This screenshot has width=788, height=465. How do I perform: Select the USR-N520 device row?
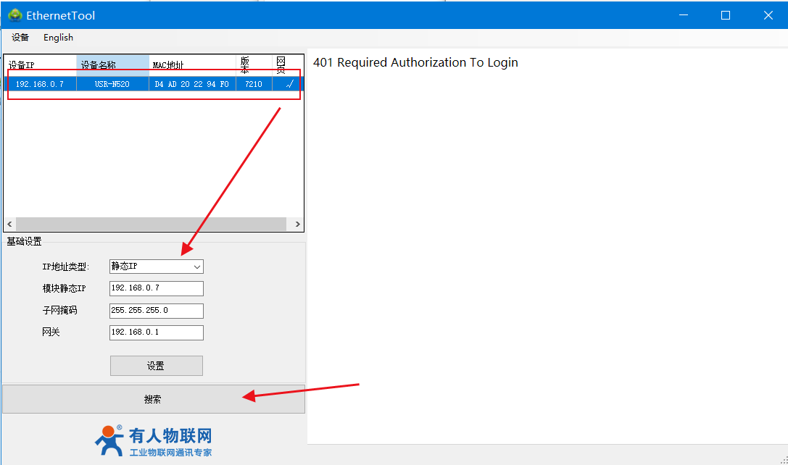point(112,84)
